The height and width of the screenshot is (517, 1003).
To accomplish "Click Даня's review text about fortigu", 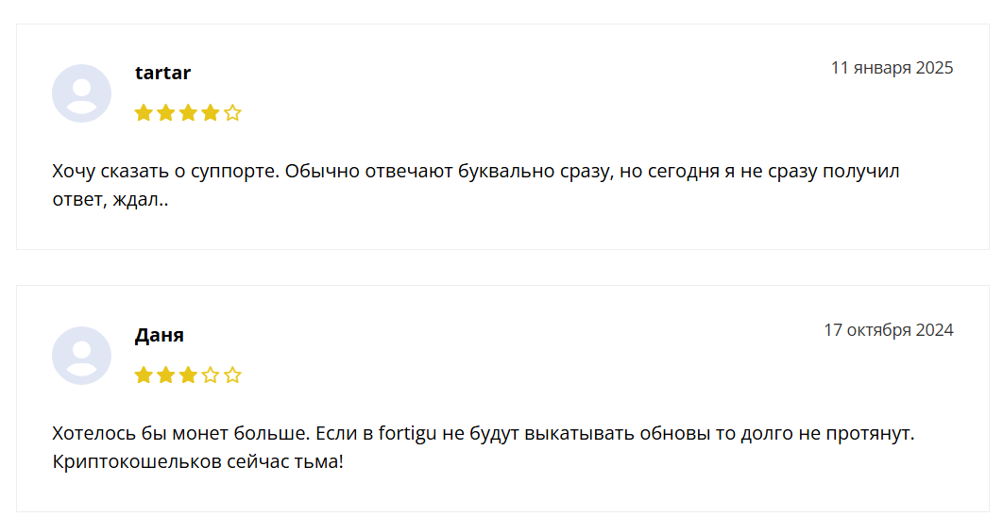I will coord(484,447).
